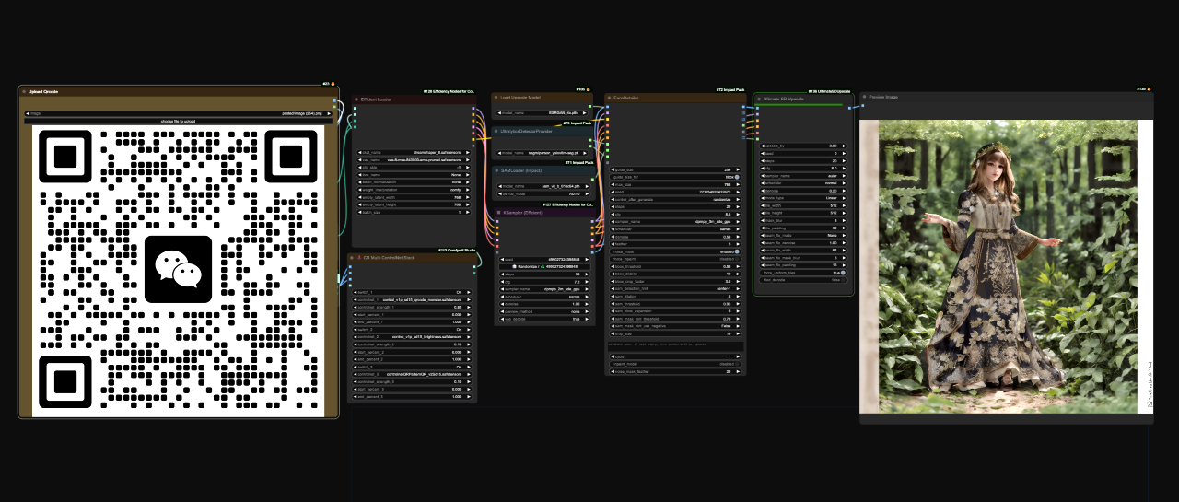Toggle switch_1 in CR Multi-ControlNet Stack
The width and height of the screenshot is (1179, 502).
tap(412, 292)
